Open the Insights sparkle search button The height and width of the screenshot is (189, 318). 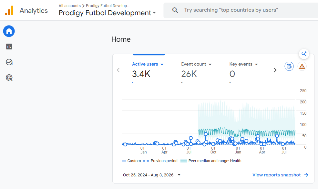(x=304, y=54)
